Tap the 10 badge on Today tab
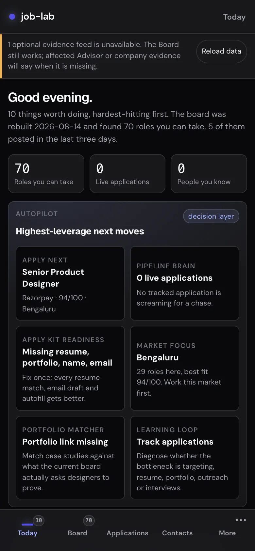Screen dimensions: 255x551 [39, 520]
